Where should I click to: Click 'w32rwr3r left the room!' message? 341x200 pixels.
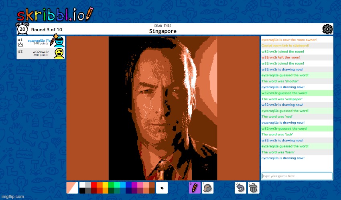click(280, 57)
